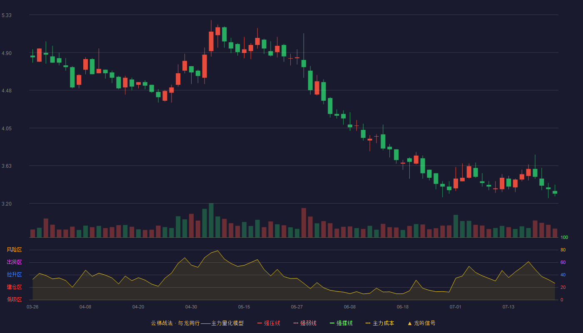Toggle the 强弱线 legend entry
Viewport: 583px width, 333px height.
click(305, 323)
